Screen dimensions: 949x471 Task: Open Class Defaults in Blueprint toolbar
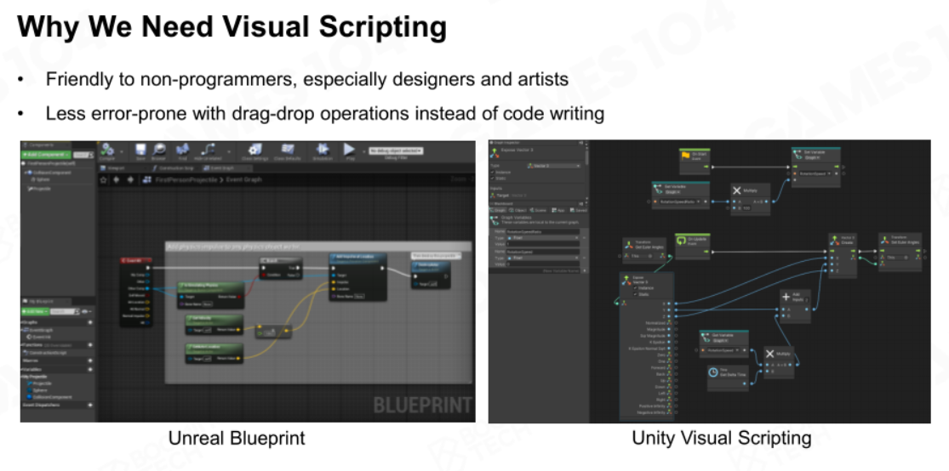click(288, 150)
